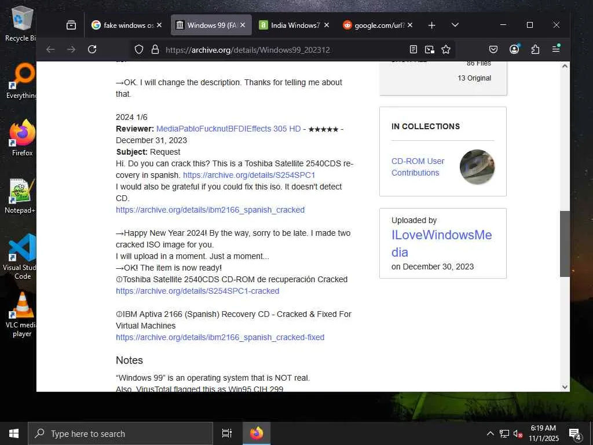Image resolution: width=593 pixels, height=445 pixels.
Task: Open network status tray icon
Action: 504,433
